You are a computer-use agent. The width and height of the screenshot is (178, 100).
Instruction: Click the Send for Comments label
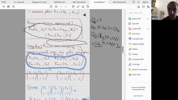click(140, 69)
